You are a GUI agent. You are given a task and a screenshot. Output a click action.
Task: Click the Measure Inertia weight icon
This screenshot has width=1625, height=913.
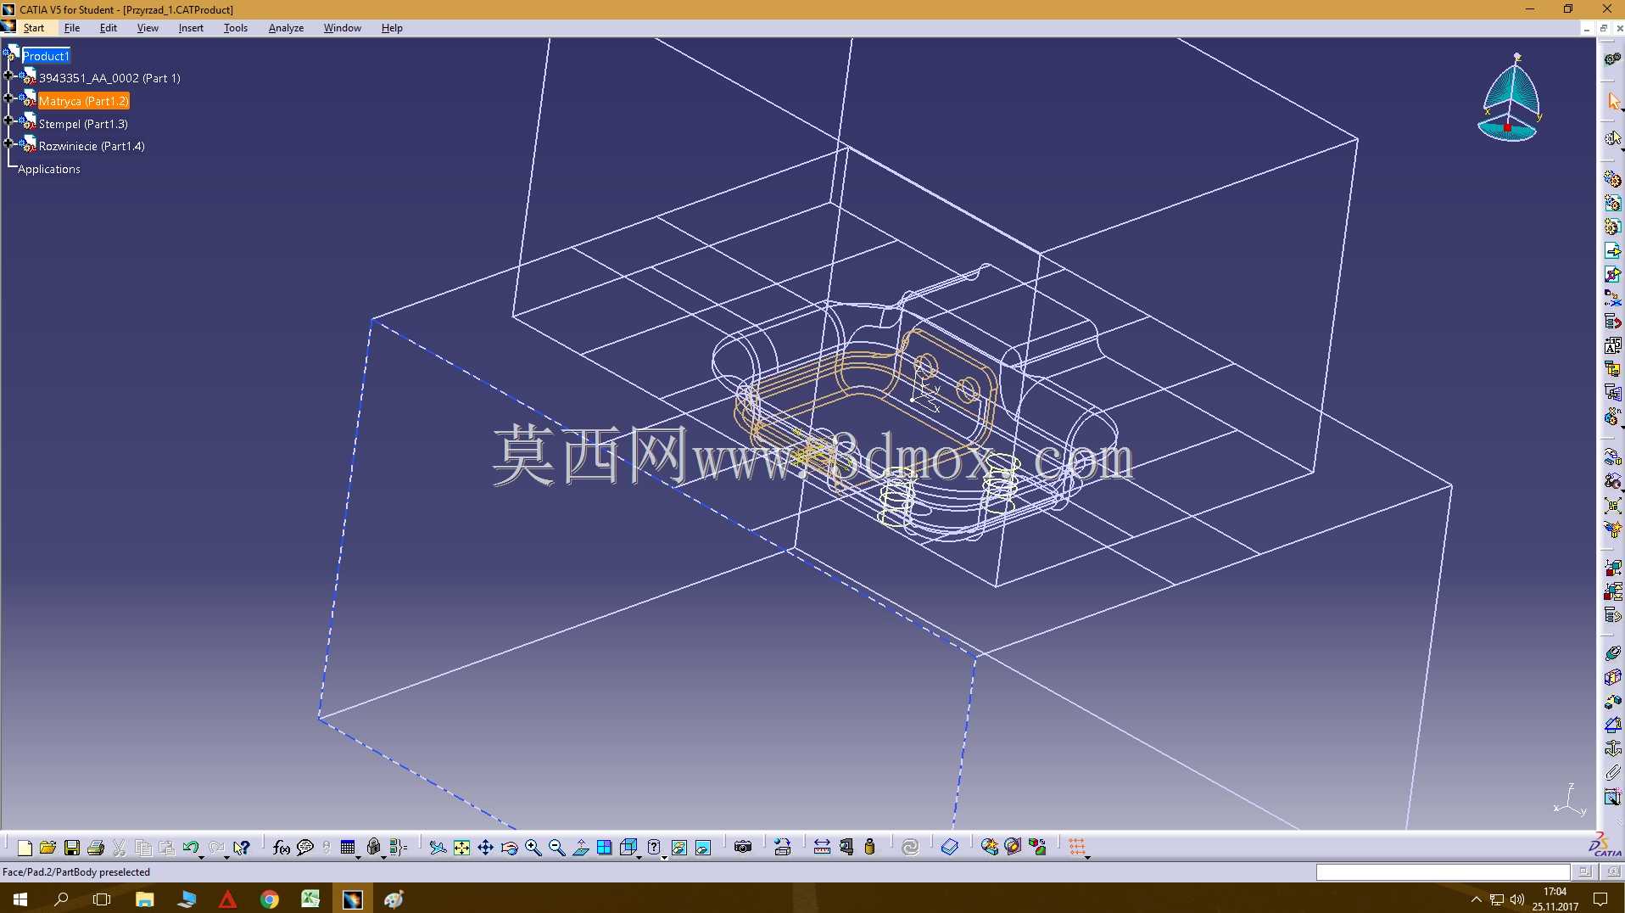tap(869, 847)
